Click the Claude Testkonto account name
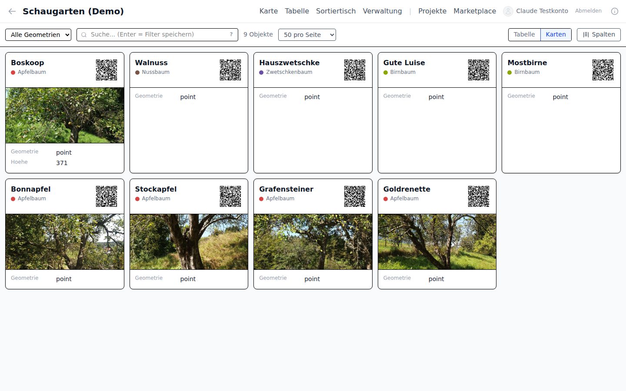Image resolution: width=626 pixels, height=391 pixels. (542, 11)
